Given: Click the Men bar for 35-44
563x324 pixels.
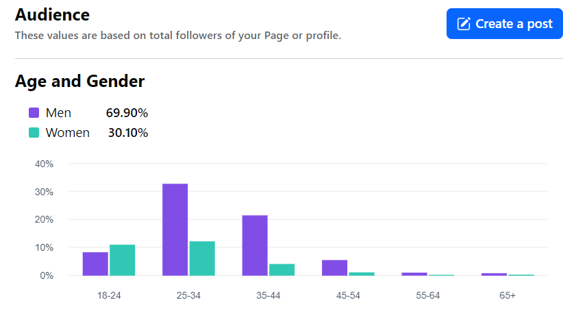Looking at the screenshot, I should point(255,245).
